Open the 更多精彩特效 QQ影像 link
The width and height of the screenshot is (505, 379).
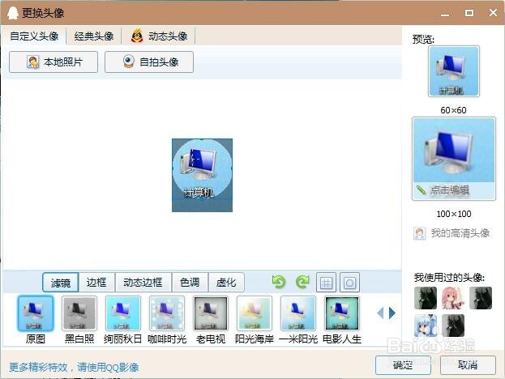tap(74, 367)
